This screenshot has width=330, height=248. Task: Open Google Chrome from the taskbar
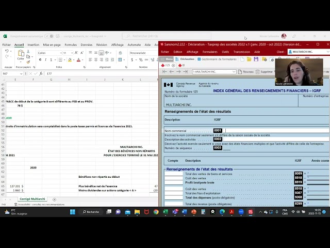156,212
